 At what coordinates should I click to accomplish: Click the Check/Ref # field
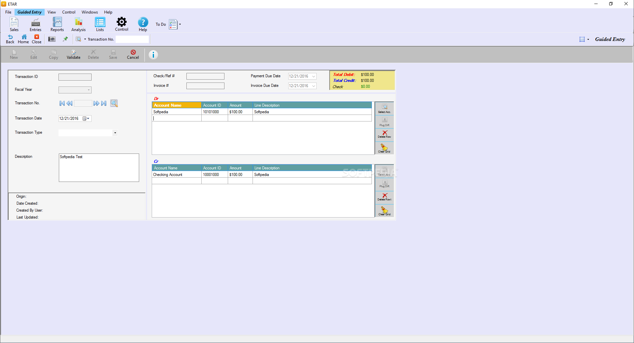point(205,76)
